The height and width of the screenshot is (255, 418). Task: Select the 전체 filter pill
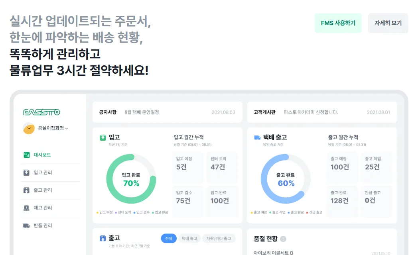tap(168, 238)
